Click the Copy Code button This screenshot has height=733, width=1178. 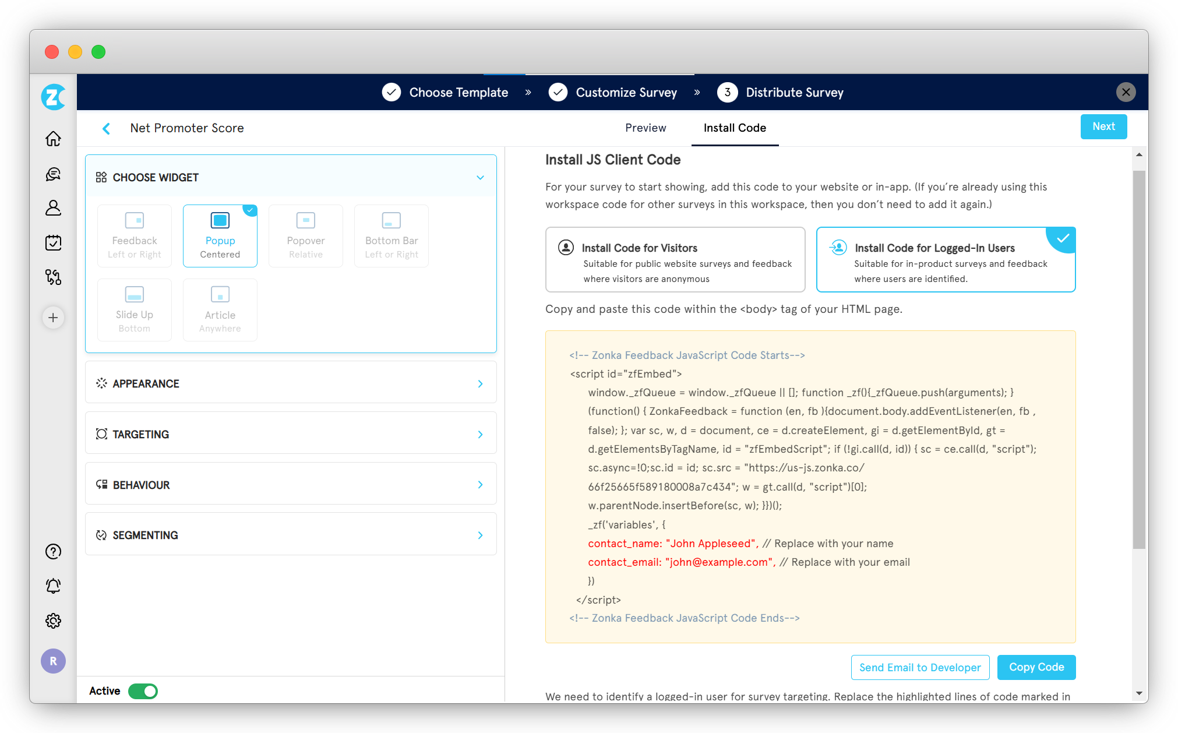click(1036, 667)
